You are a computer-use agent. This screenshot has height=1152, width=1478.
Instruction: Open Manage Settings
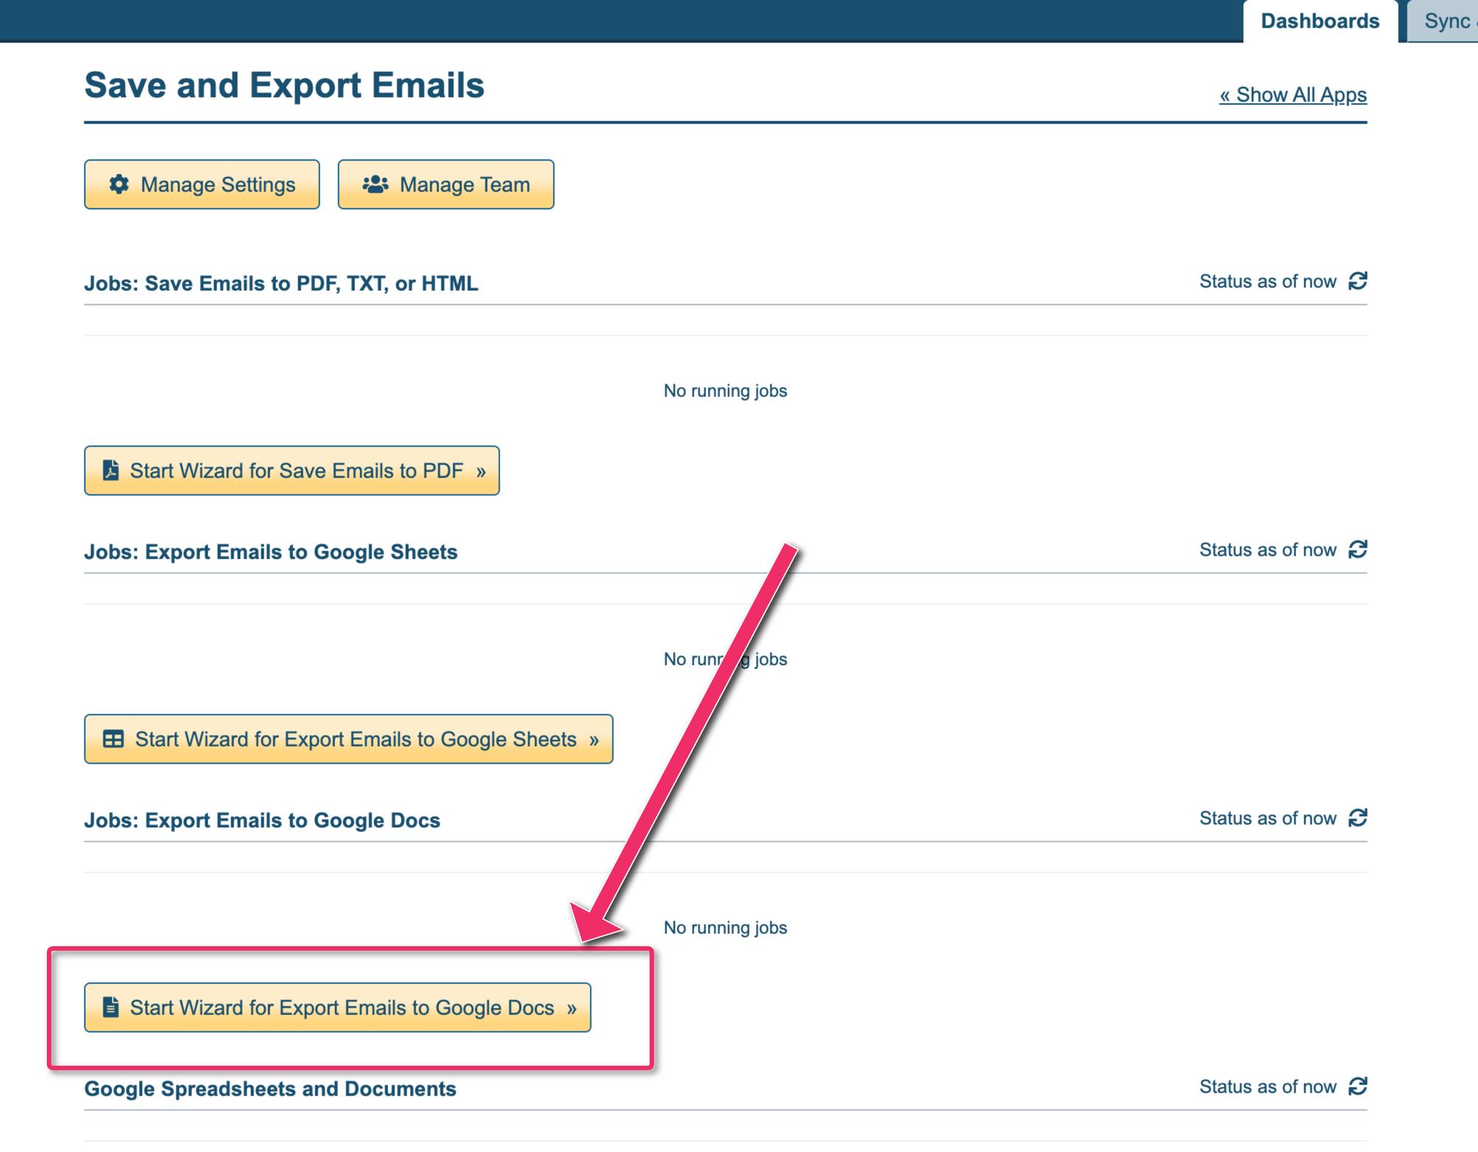pyautogui.click(x=202, y=184)
